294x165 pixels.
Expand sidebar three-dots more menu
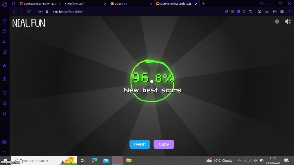[x=5, y=151]
